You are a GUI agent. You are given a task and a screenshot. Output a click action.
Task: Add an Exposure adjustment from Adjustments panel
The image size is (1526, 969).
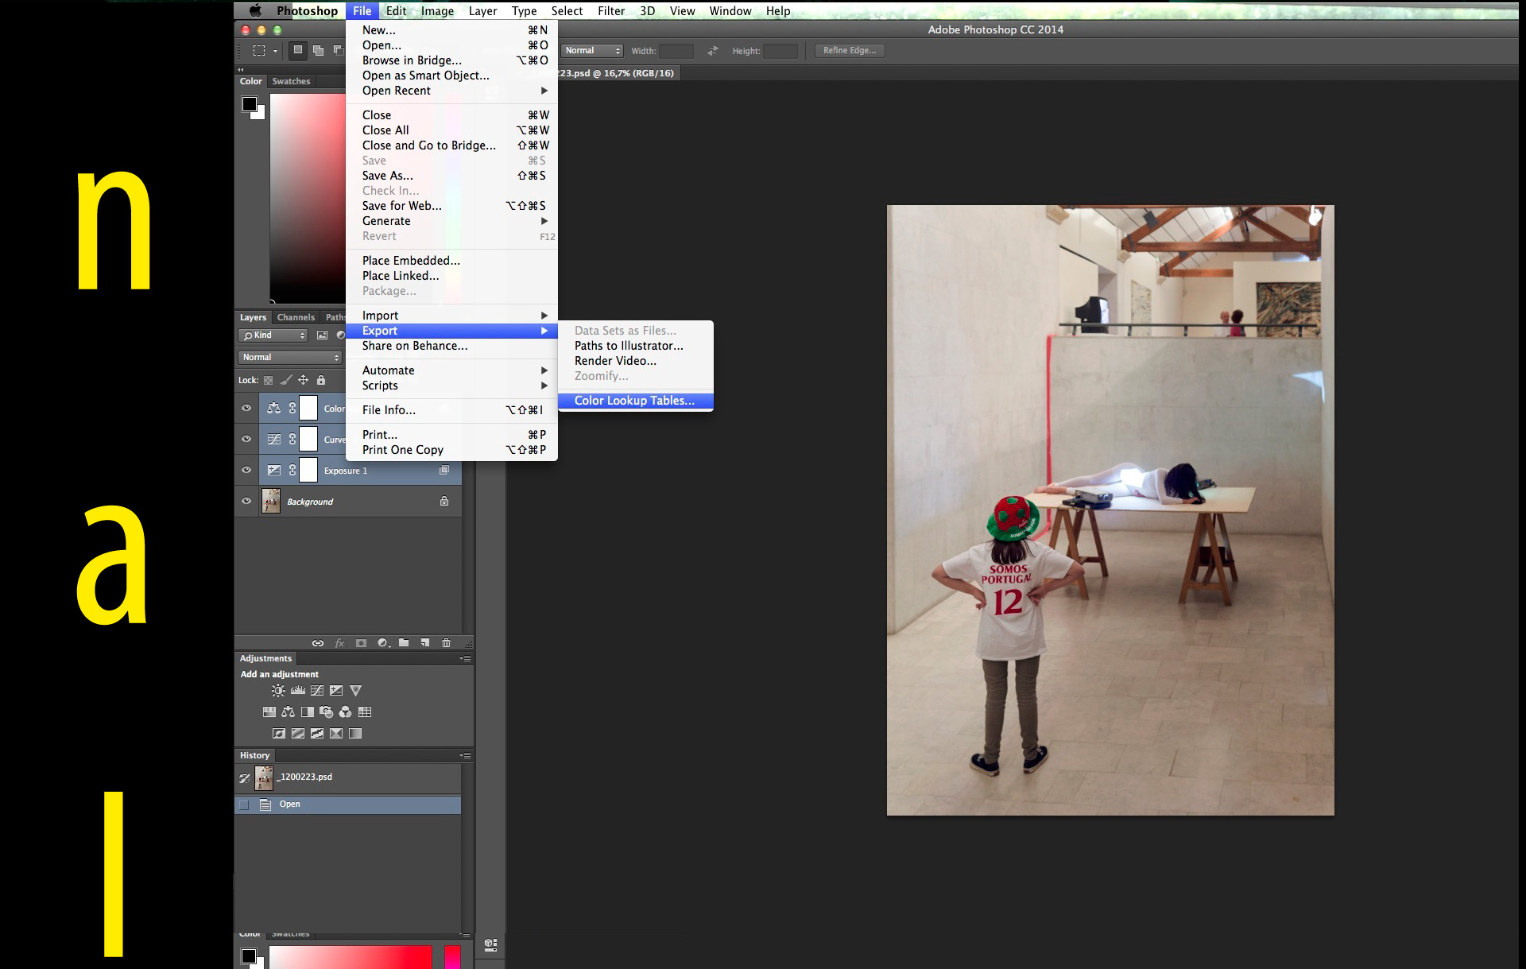[336, 691]
